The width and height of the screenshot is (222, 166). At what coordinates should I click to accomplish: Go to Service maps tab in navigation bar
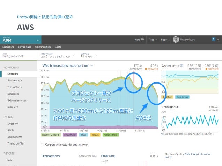[24, 47]
